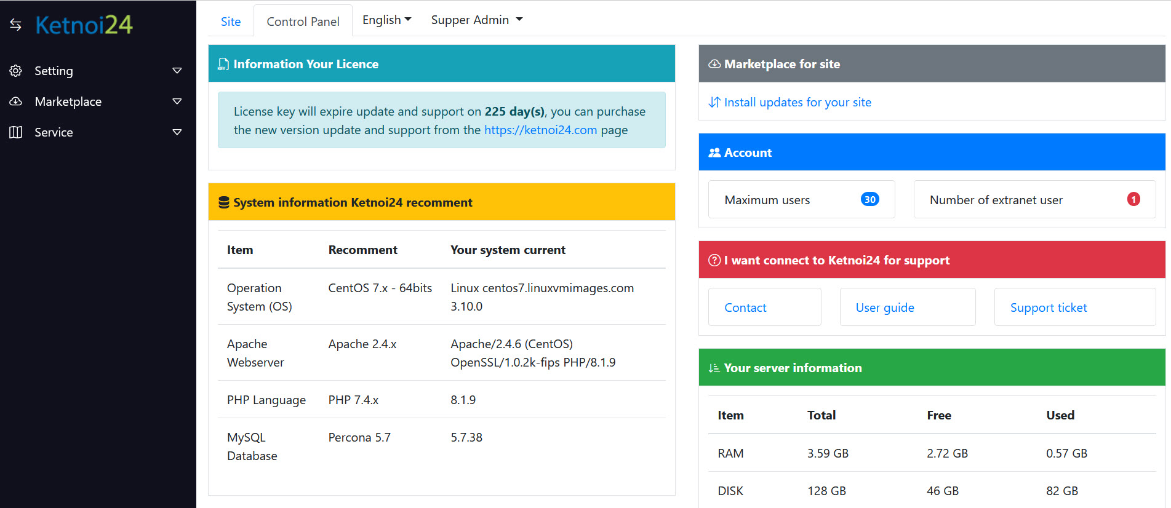Open the https://ketnoi24.com link

540,130
